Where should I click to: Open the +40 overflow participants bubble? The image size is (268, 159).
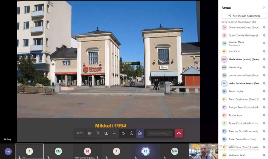click(8, 152)
